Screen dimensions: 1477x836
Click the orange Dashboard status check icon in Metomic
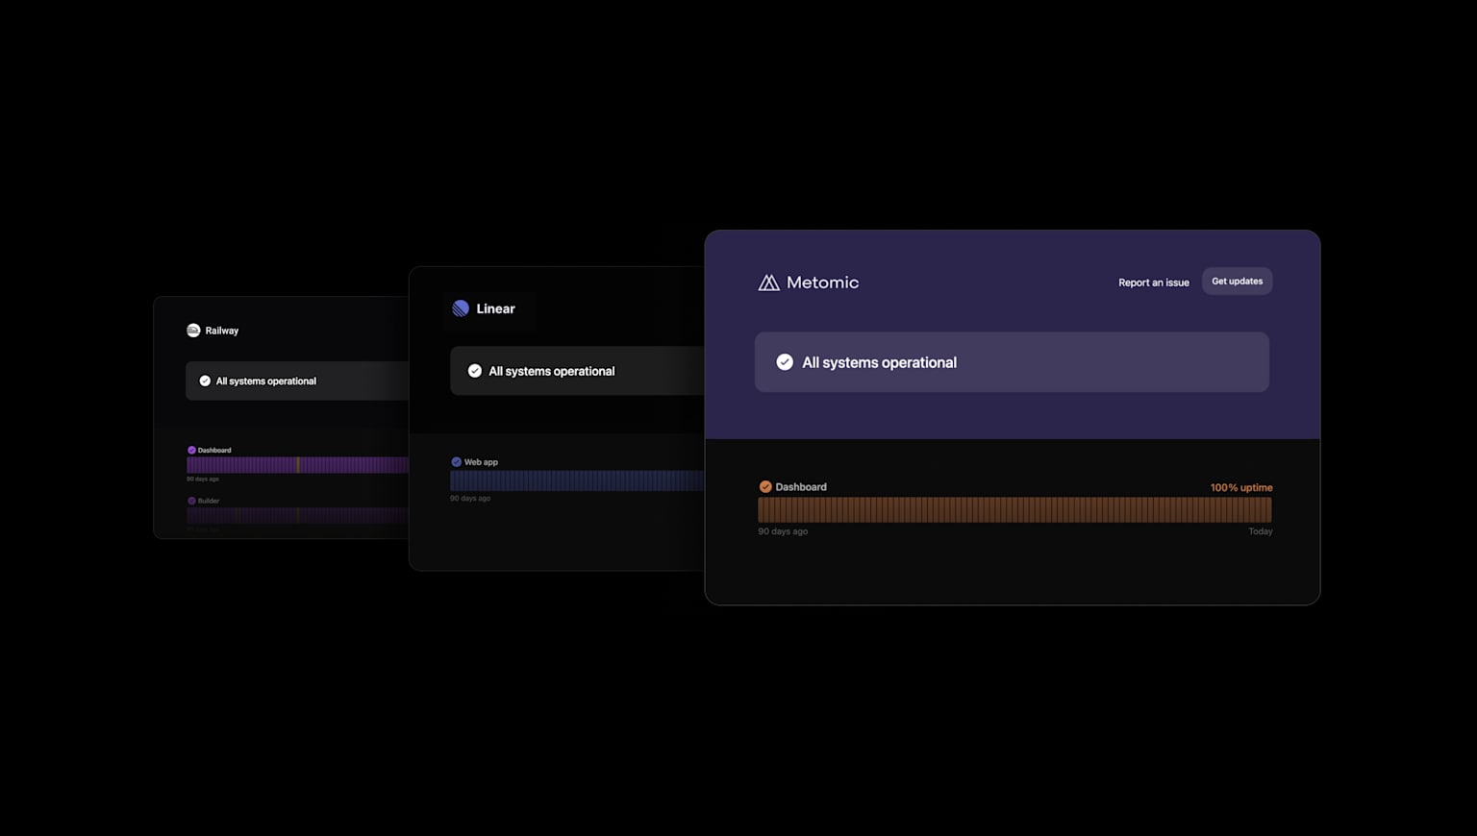pyautogui.click(x=765, y=487)
